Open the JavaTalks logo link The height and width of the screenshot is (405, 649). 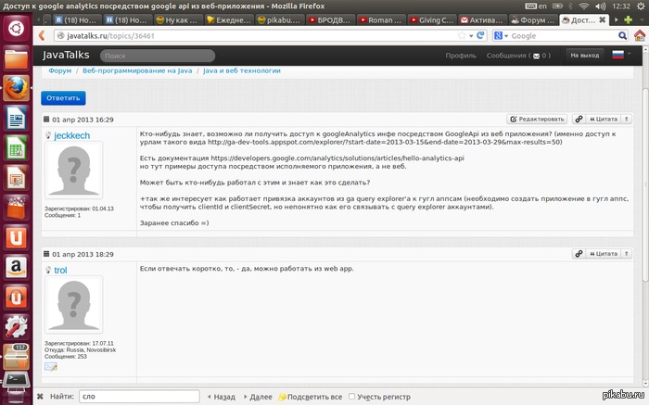tap(66, 55)
